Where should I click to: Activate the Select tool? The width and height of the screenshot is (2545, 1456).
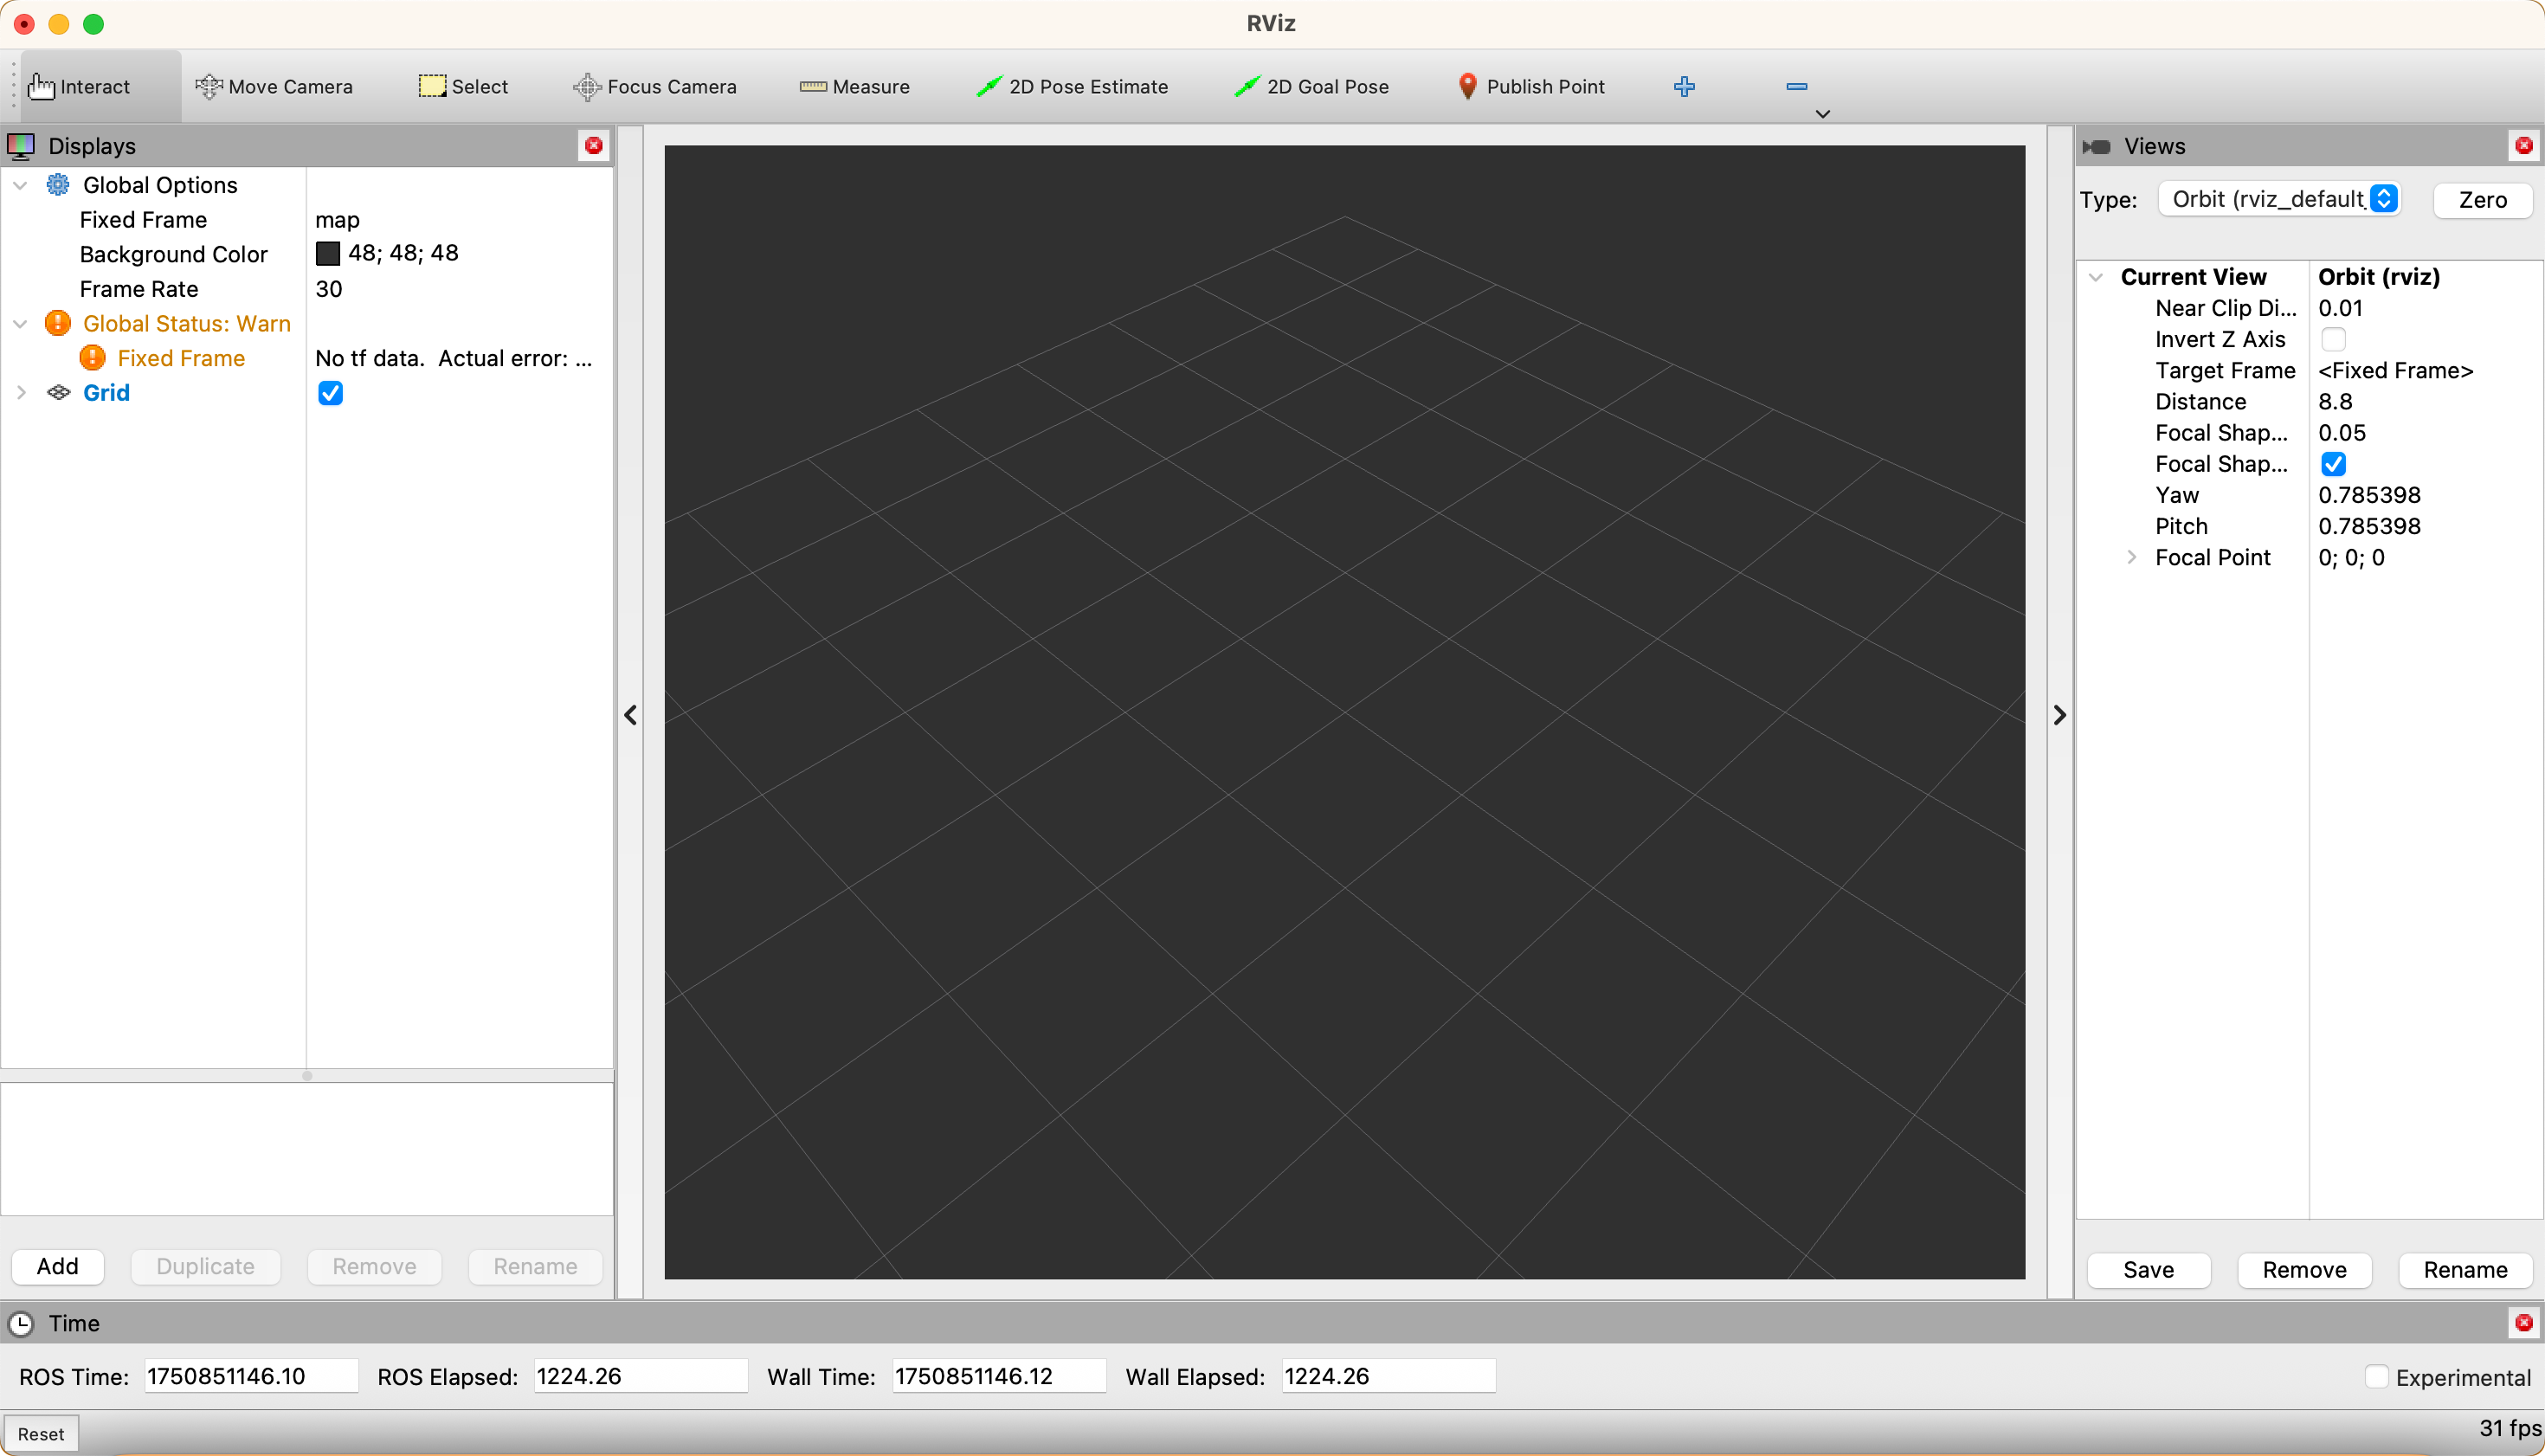click(x=463, y=87)
